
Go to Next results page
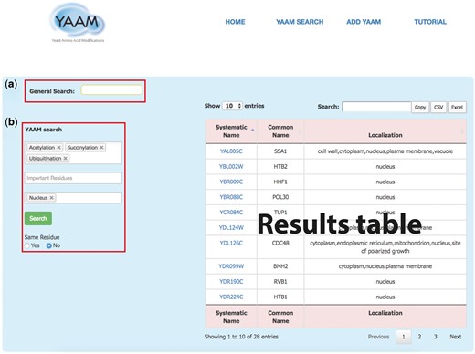point(456,337)
